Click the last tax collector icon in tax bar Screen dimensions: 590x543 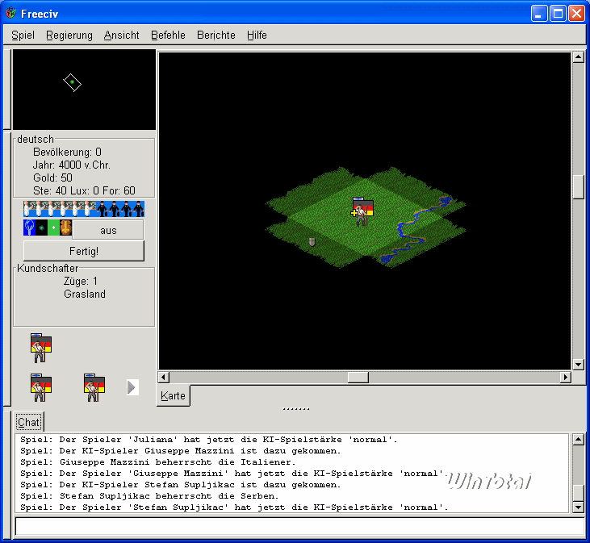[139, 209]
